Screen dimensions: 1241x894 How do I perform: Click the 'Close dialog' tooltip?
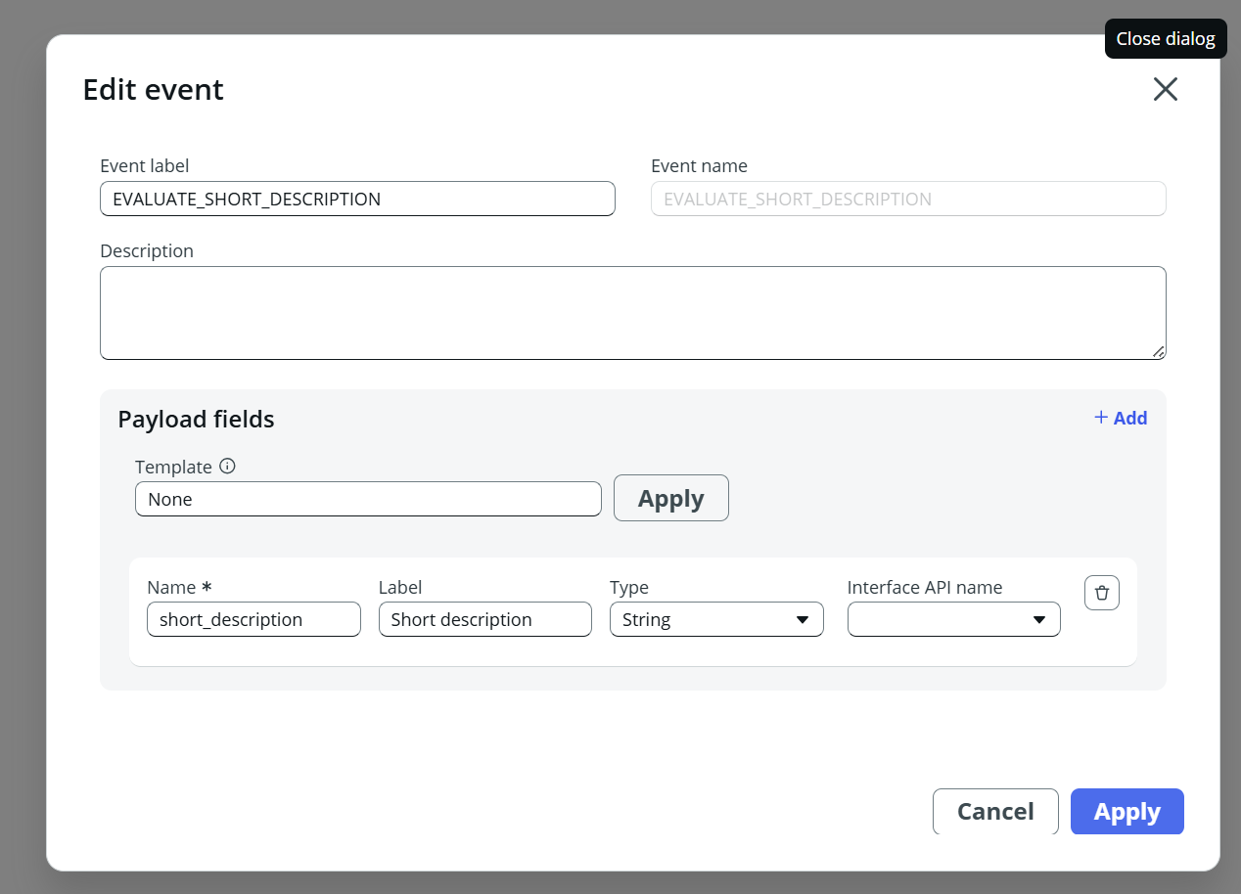point(1165,39)
